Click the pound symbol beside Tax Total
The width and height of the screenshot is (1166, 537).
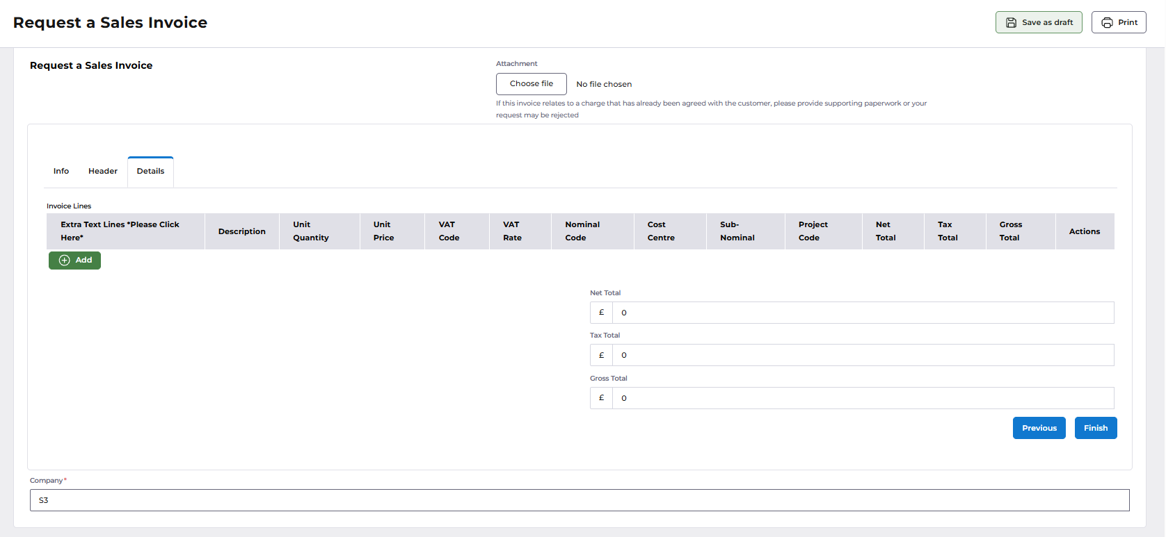[602, 355]
